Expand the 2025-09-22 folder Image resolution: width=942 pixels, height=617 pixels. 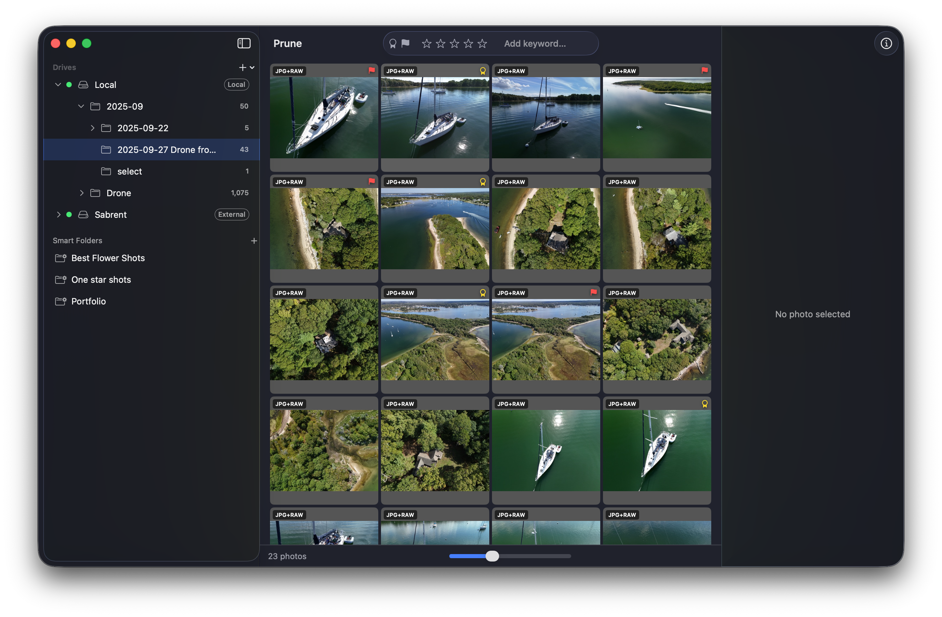[92, 128]
